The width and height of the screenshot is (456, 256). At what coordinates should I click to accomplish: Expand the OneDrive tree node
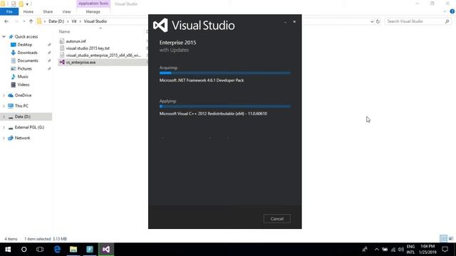click(x=4, y=95)
